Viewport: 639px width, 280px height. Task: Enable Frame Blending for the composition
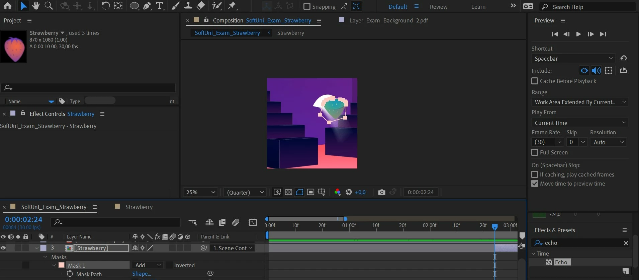click(222, 222)
